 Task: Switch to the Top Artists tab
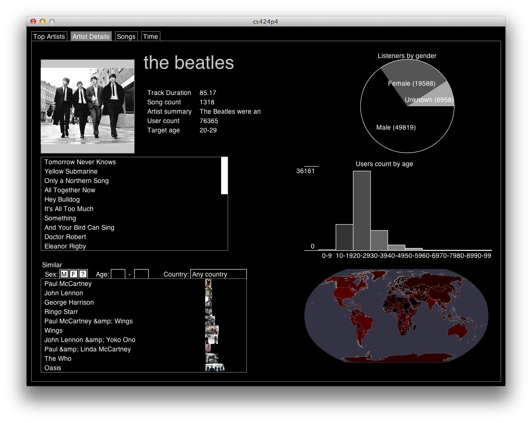(49, 36)
